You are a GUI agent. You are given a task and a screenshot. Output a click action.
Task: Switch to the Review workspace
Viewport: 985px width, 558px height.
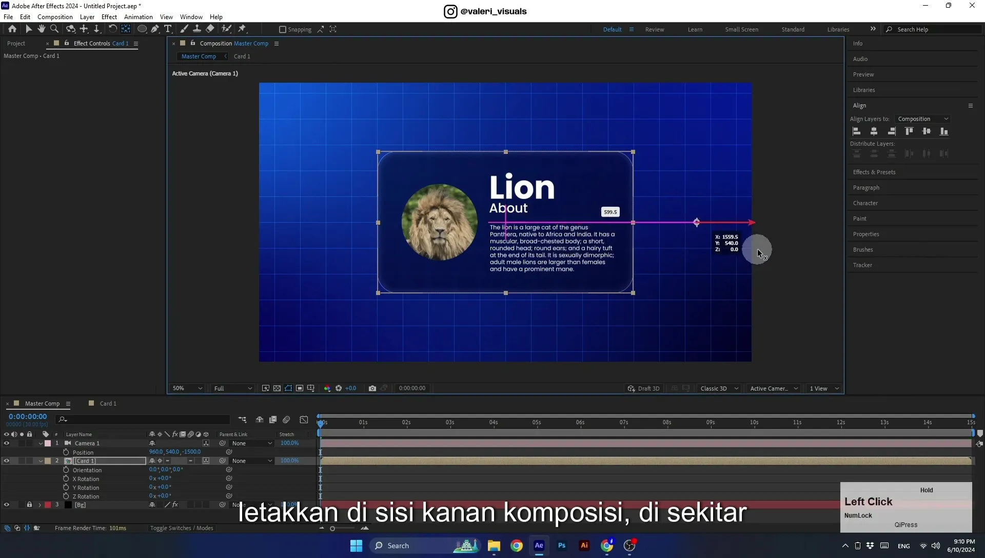coord(655,30)
